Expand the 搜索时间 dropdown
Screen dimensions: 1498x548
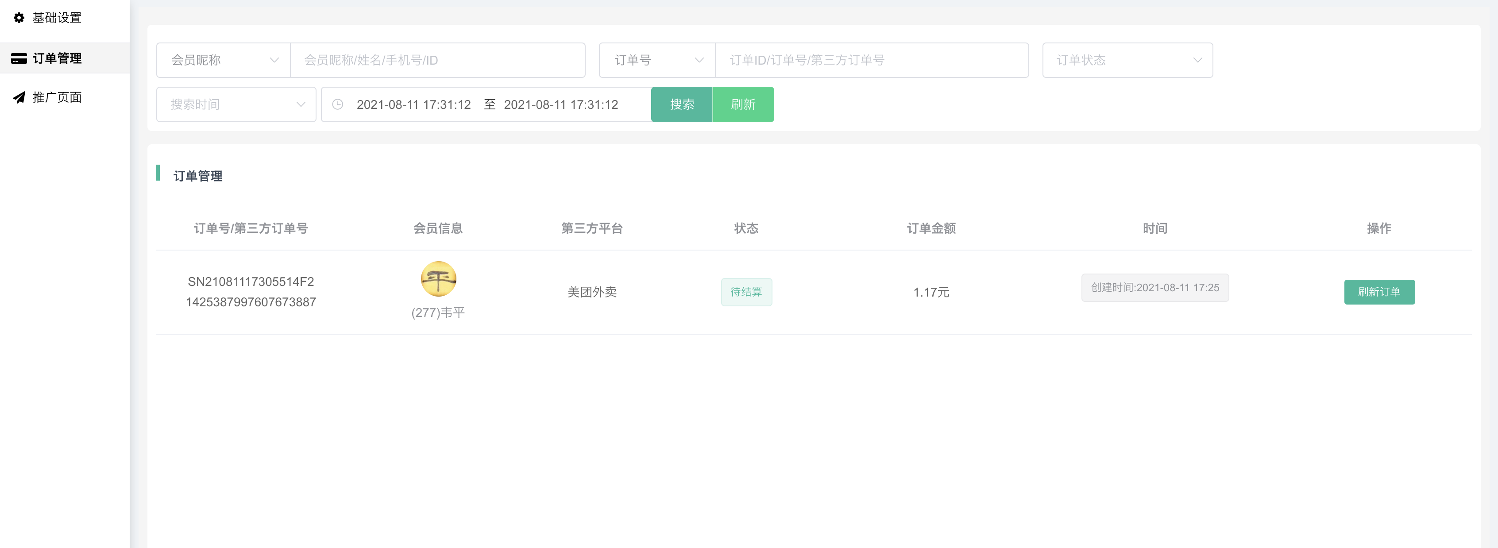236,104
